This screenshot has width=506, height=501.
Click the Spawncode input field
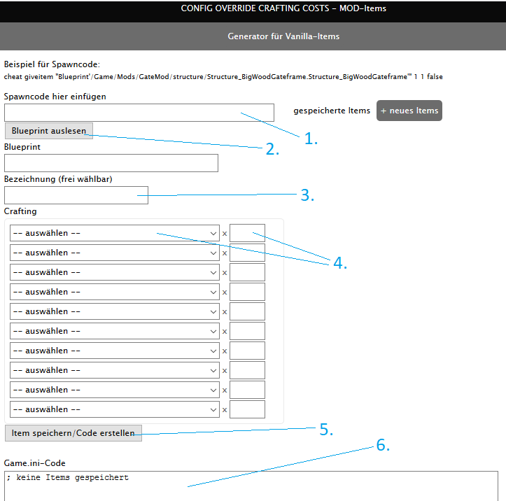(x=139, y=113)
